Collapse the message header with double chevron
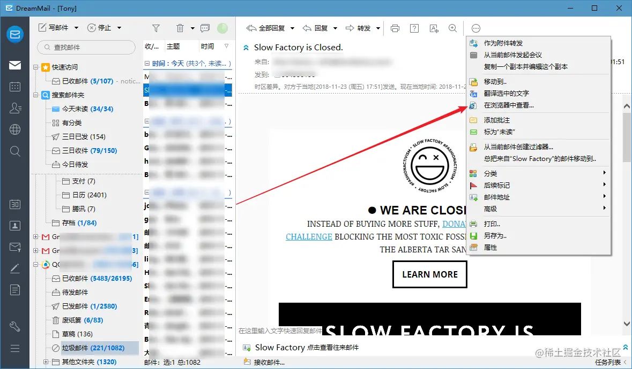The height and width of the screenshot is (369, 632). [246, 48]
